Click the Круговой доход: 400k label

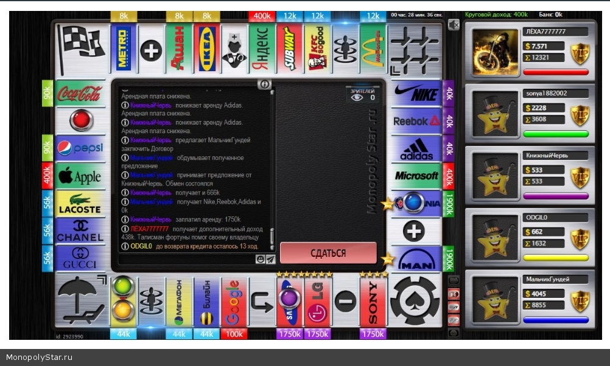496,15
